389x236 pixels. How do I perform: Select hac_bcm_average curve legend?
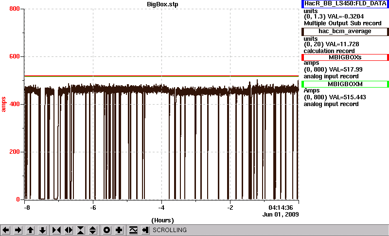345,32
